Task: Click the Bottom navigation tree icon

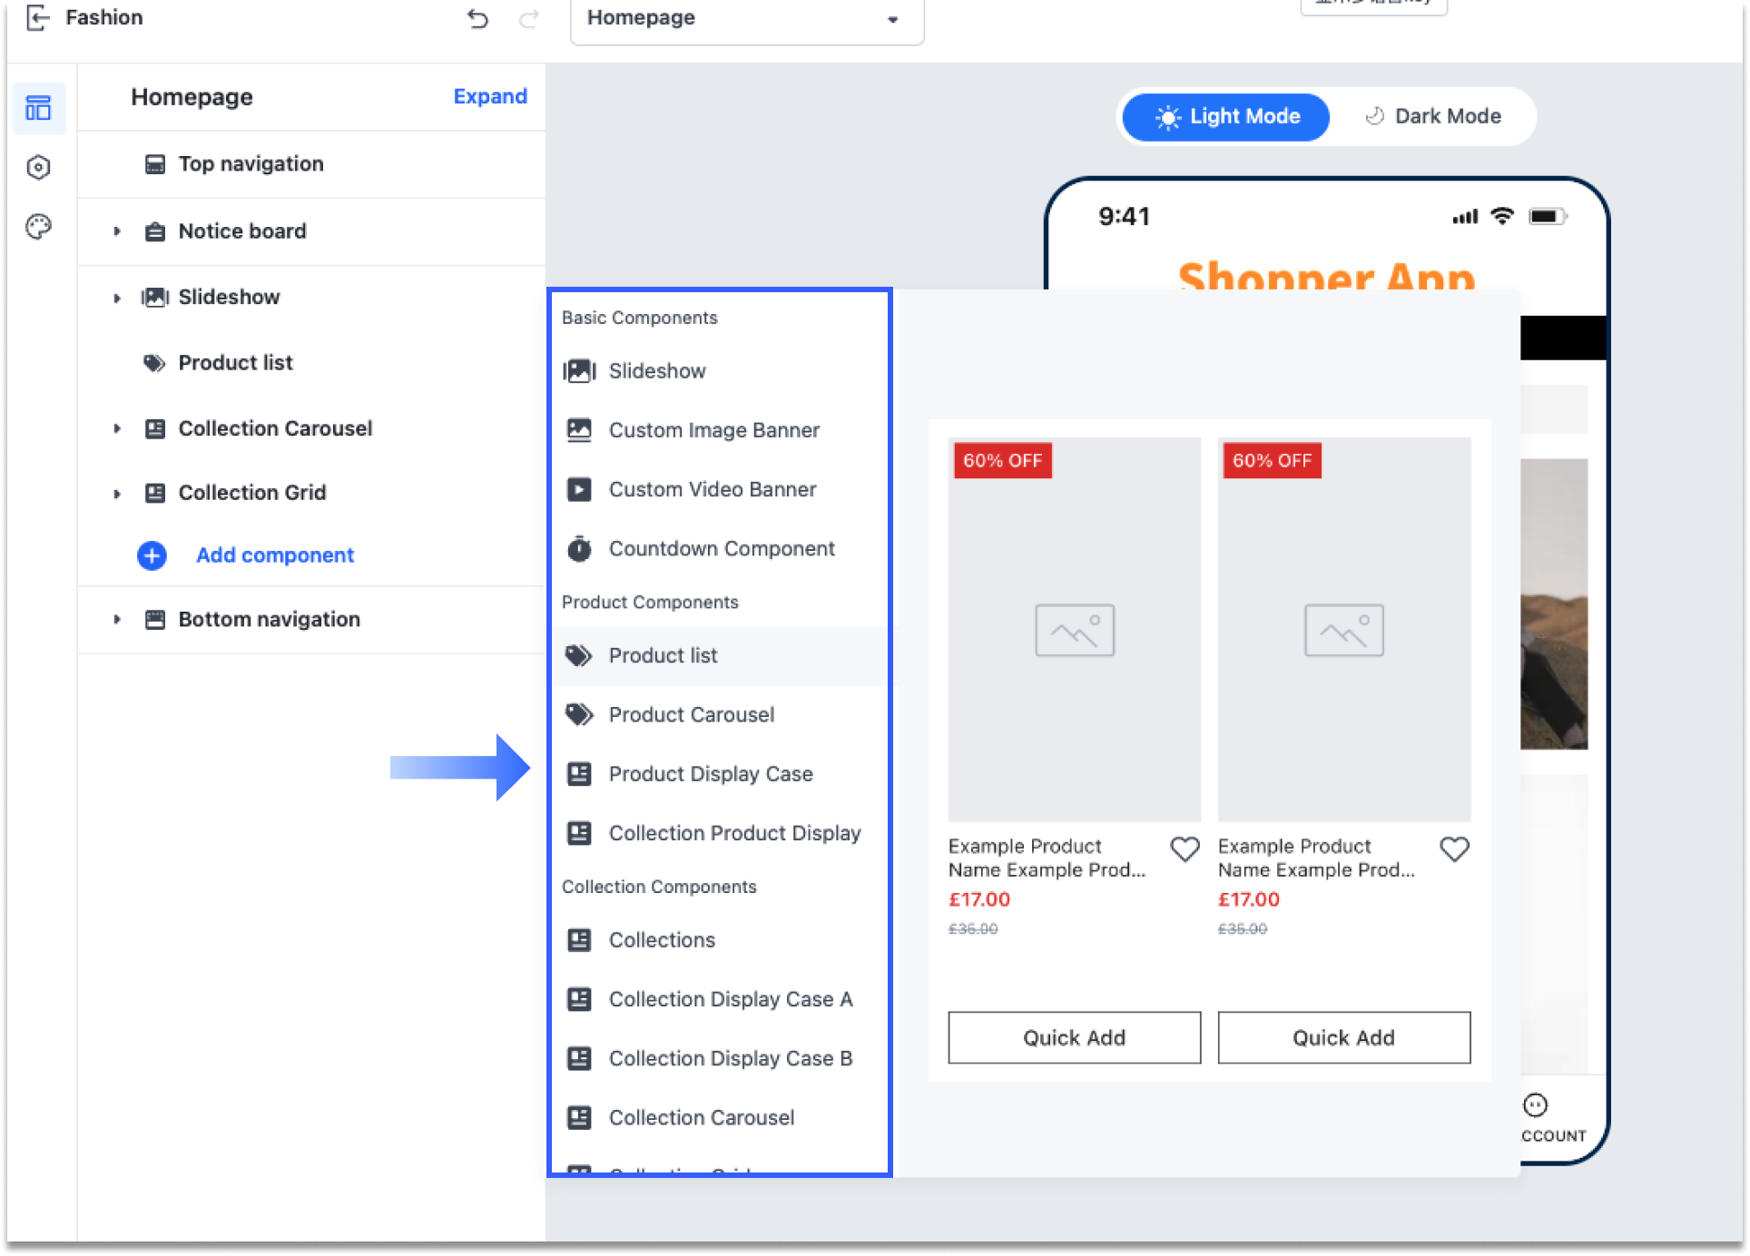Action: (x=155, y=620)
